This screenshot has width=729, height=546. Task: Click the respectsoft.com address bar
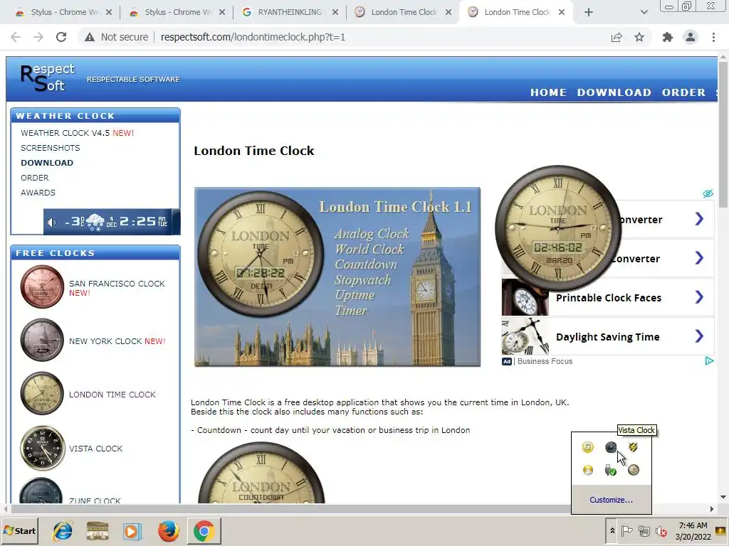point(253,37)
